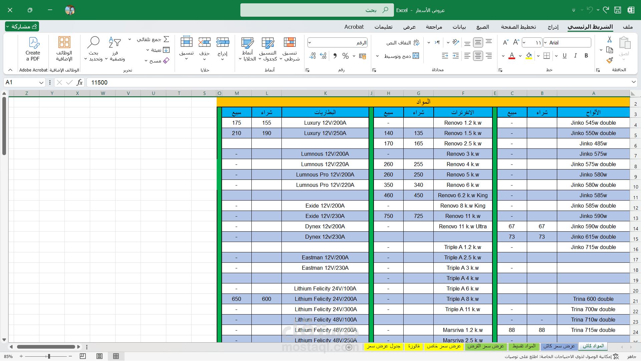Click Create a PDF button
This screenshot has width=641, height=361.
point(33,49)
